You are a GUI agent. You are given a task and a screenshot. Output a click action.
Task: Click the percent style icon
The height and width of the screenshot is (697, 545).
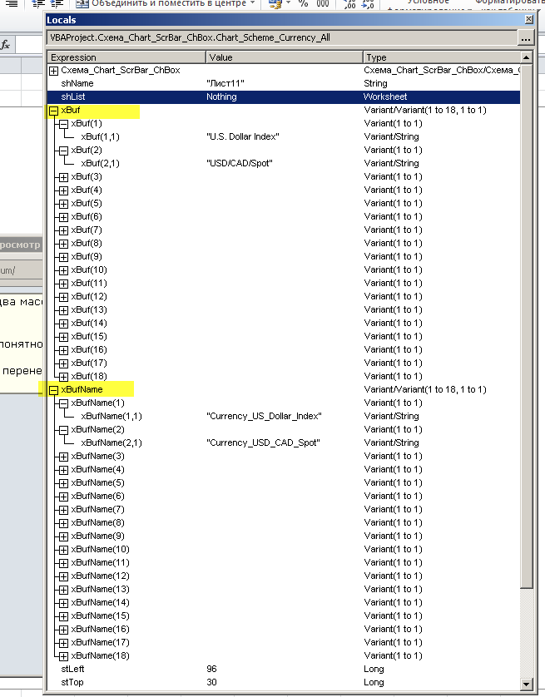click(303, 4)
